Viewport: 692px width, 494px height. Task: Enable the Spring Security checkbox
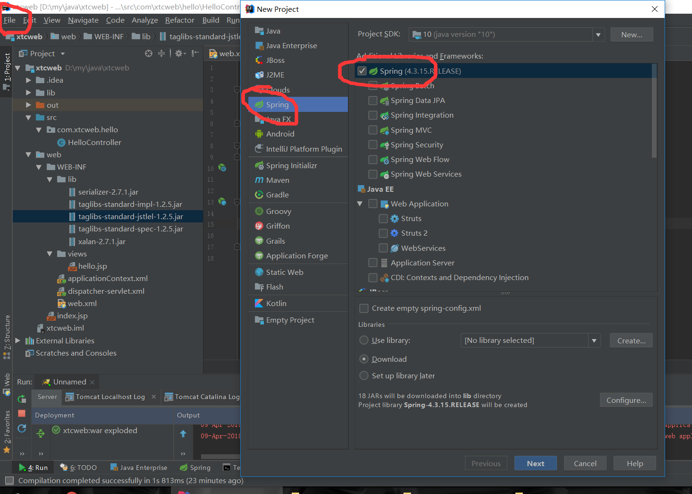373,145
